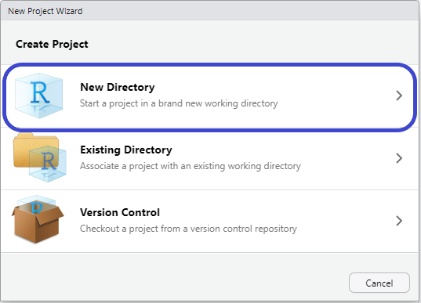The height and width of the screenshot is (303, 421).
Task: Click the New Directory R cube icon
Action: pyautogui.click(x=39, y=96)
